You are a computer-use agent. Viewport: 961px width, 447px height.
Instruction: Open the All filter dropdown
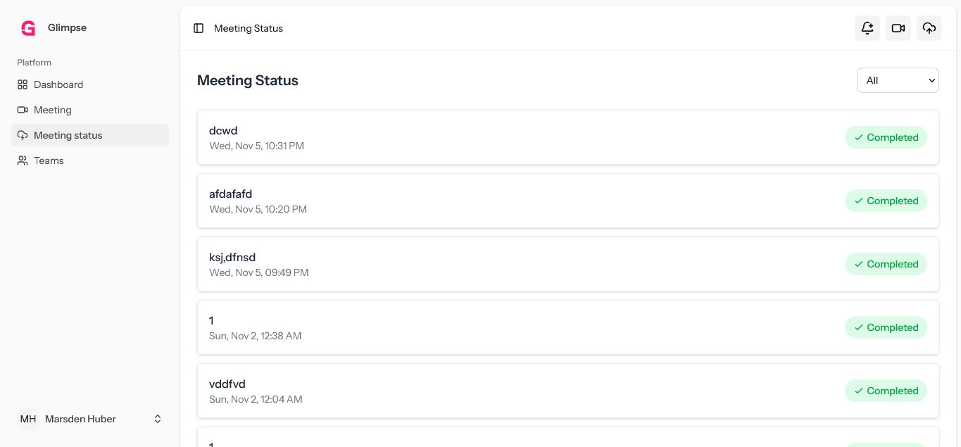tap(897, 80)
